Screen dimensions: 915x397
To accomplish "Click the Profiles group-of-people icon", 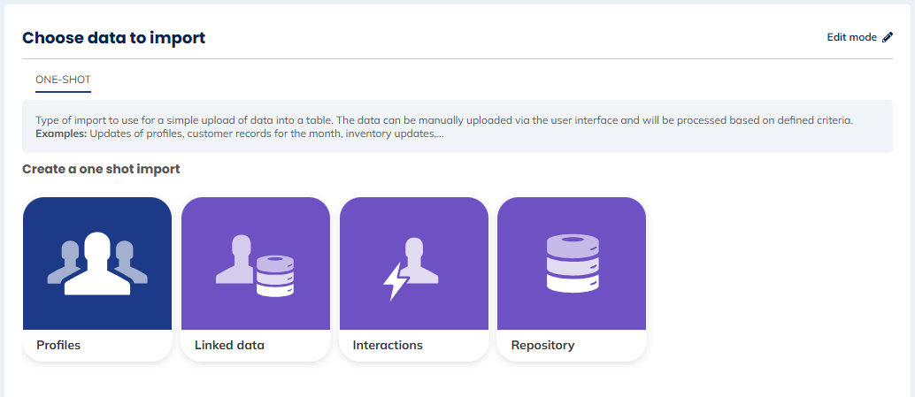I will [96, 263].
